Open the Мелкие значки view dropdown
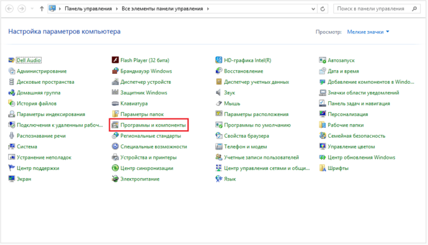This screenshot has width=428, height=245. coord(368,32)
